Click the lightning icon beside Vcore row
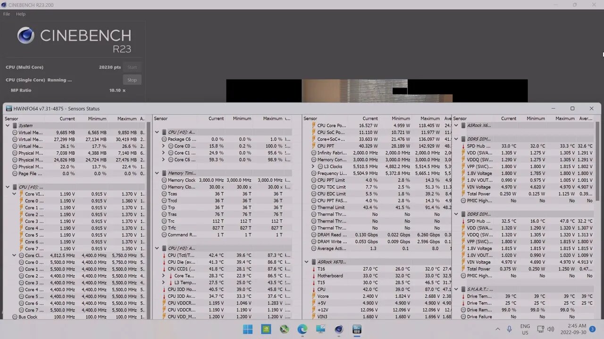Image resolution: width=604 pixels, height=339 pixels. pyautogui.click(x=313, y=297)
